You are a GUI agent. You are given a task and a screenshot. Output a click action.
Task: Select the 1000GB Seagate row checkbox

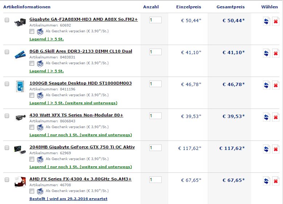point(7,84)
